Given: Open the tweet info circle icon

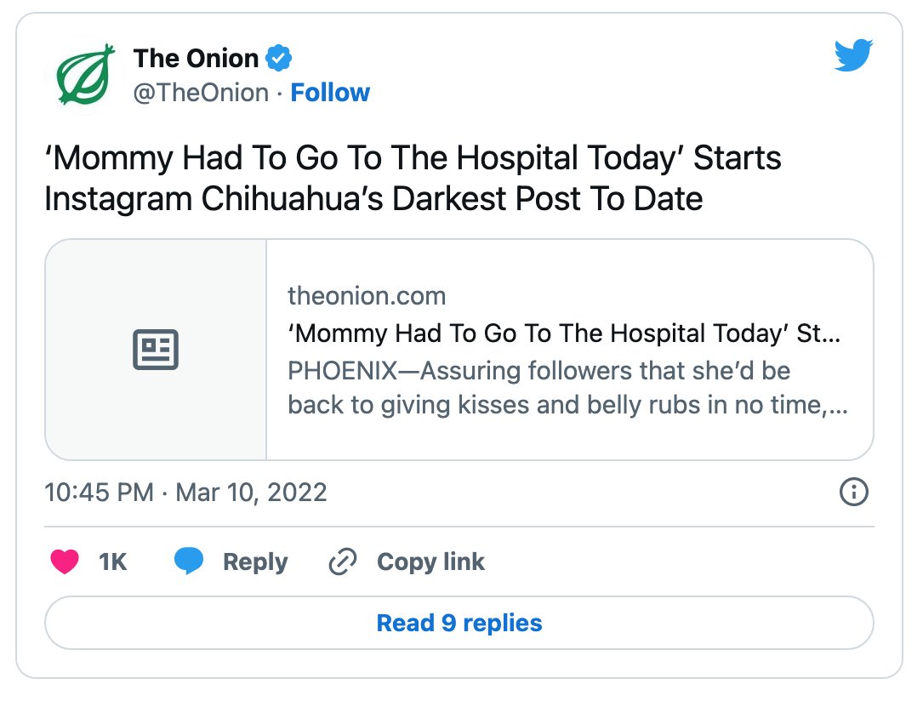Looking at the screenshot, I should [x=853, y=492].
